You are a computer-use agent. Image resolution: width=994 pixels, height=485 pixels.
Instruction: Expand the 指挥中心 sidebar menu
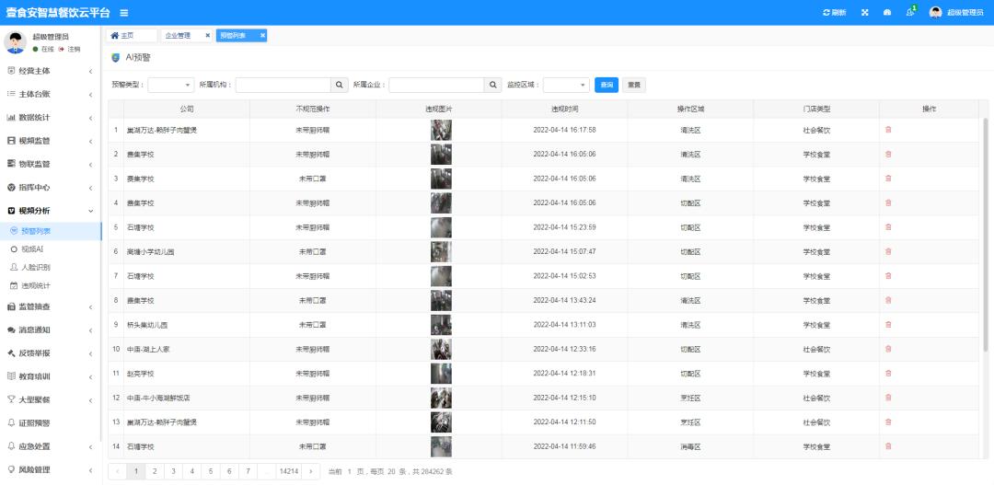(x=51, y=188)
